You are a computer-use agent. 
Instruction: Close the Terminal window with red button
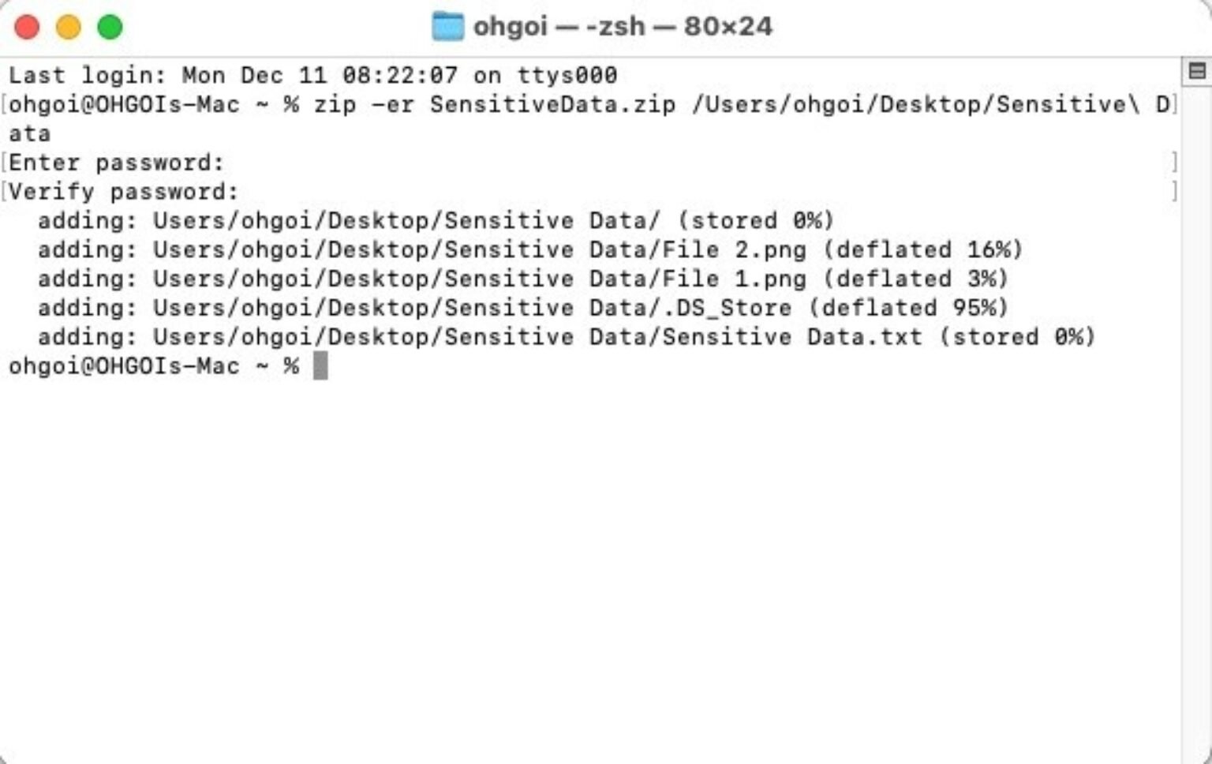tap(27, 27)
